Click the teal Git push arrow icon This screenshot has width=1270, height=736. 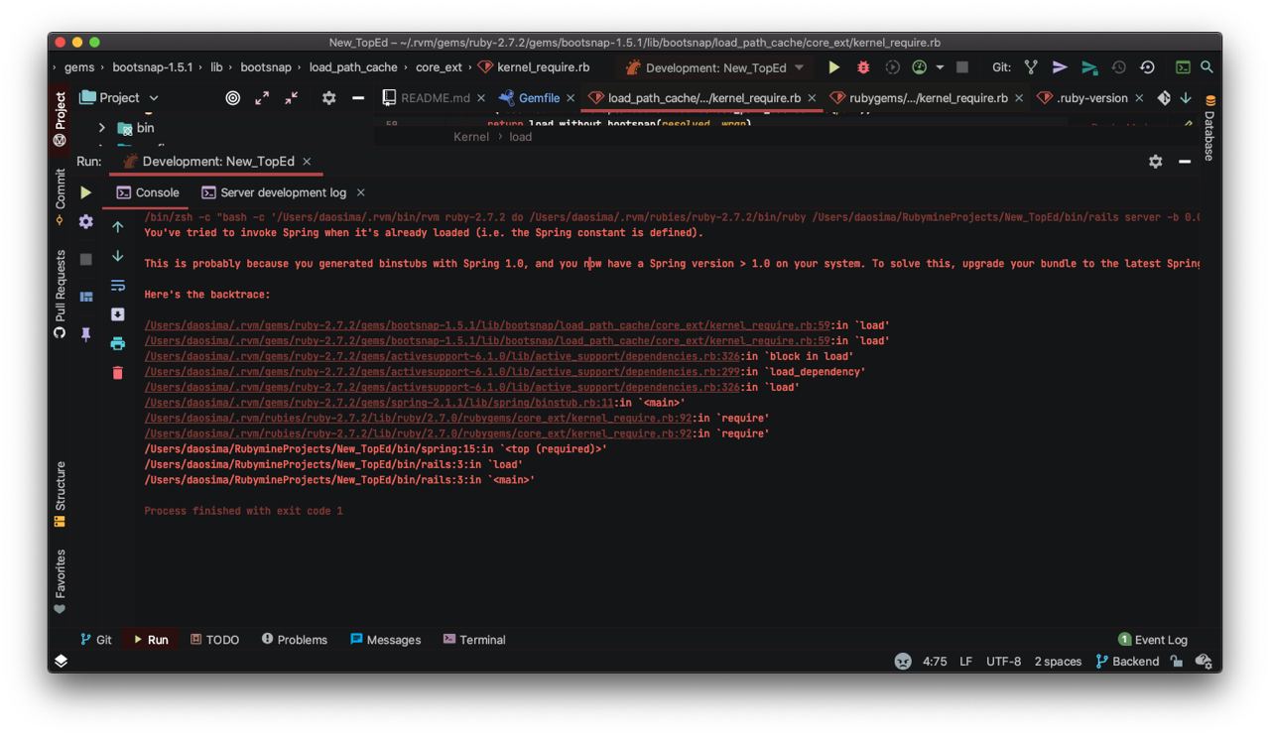click(x=1089, y=67)
